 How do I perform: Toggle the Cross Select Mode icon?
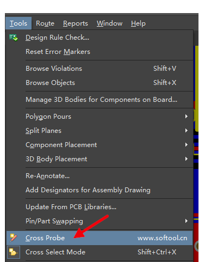(14, 252)
